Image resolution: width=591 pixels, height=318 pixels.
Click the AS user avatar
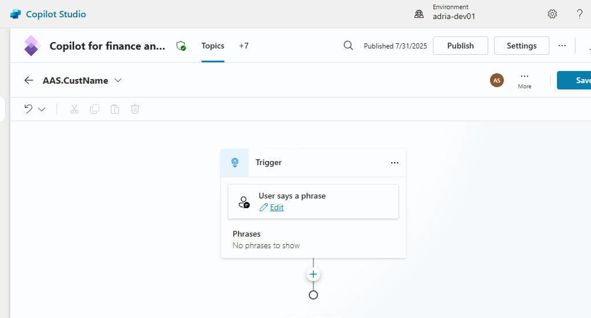coord(496,80)
